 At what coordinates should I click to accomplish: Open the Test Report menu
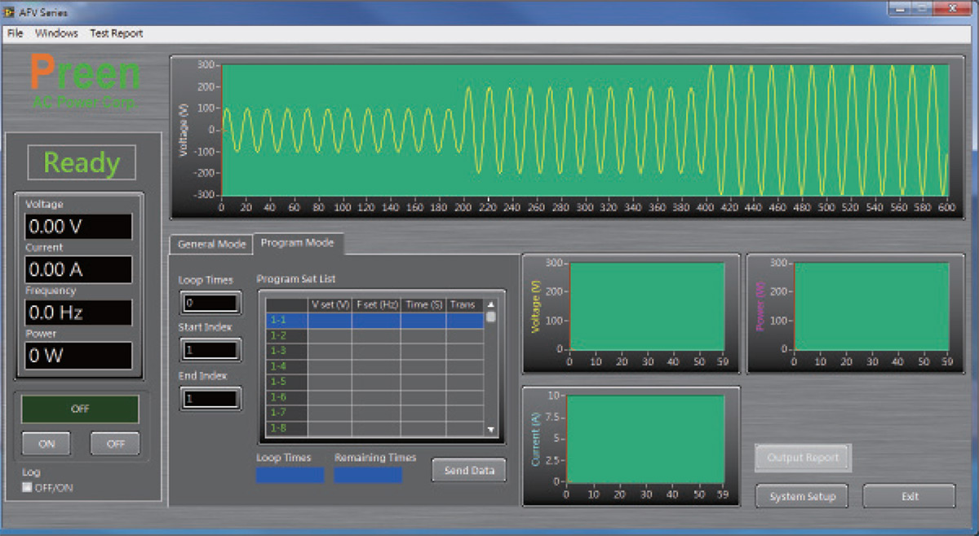[x=116, y=33]
